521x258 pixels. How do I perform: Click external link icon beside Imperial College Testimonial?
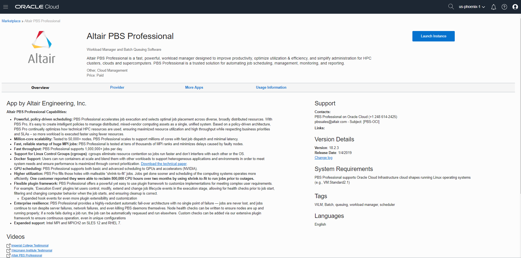[x=9, y=246]
